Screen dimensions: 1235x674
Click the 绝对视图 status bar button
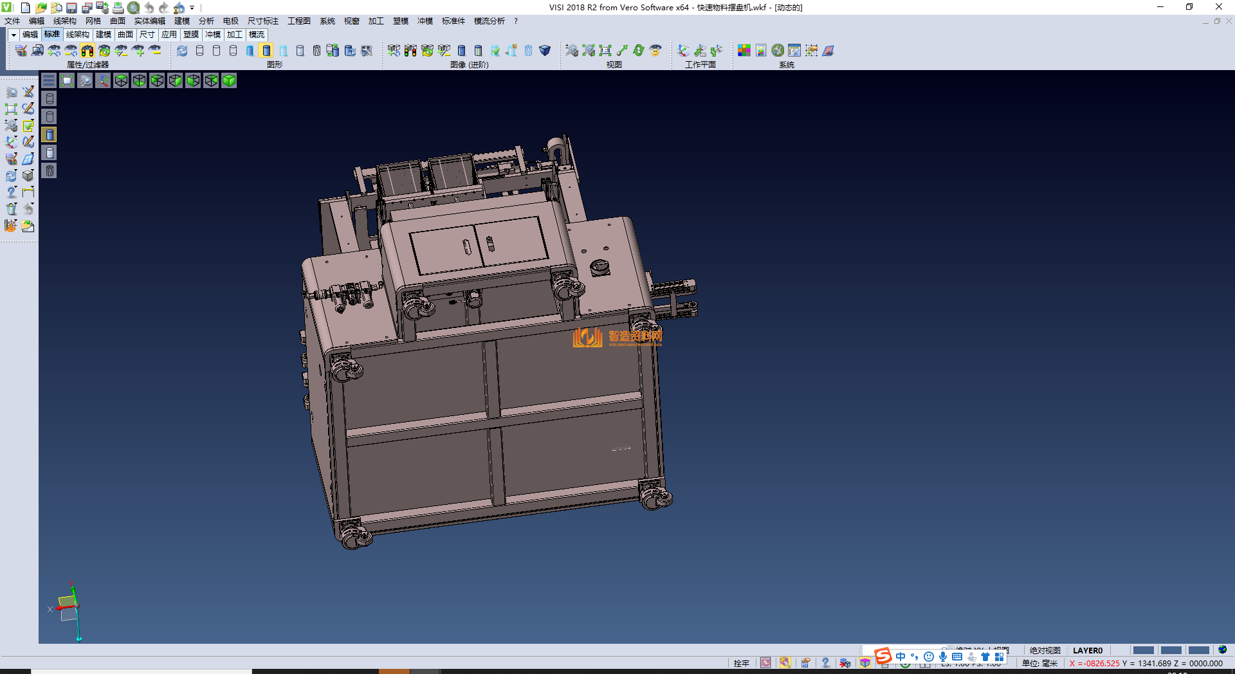pyautogui.click(x=1045, y=650)
